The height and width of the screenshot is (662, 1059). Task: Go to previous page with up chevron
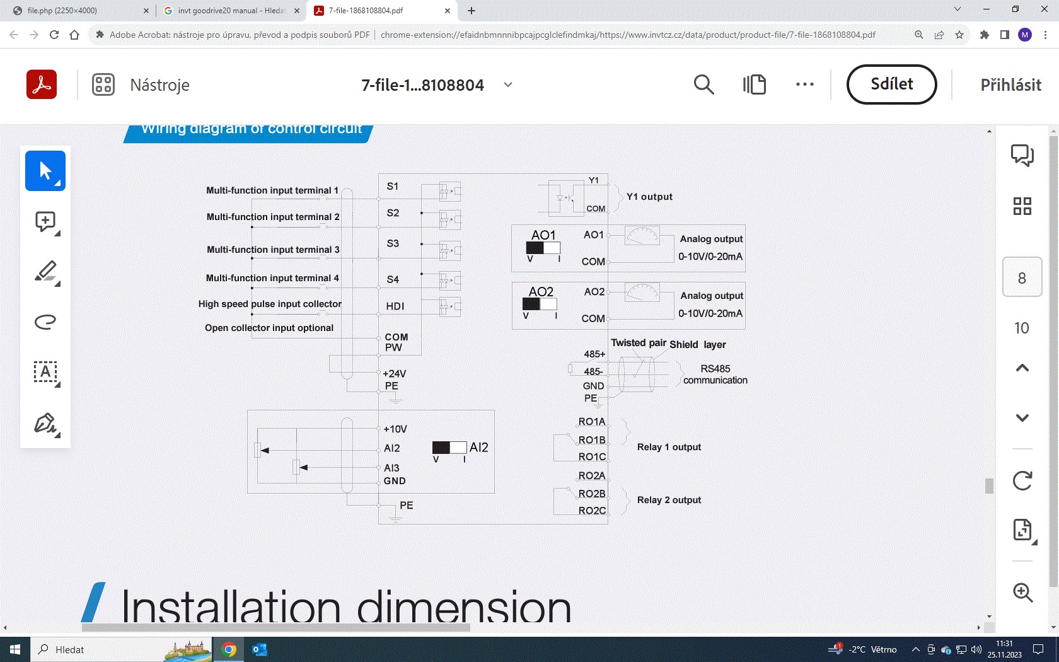[1022, 368]
